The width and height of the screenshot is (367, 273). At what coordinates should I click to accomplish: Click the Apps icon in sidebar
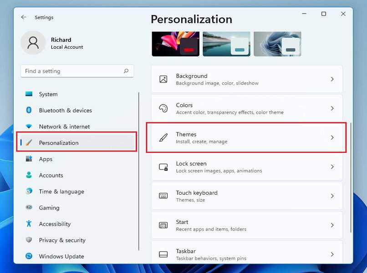pyautogui.click(x=29, y=159)
